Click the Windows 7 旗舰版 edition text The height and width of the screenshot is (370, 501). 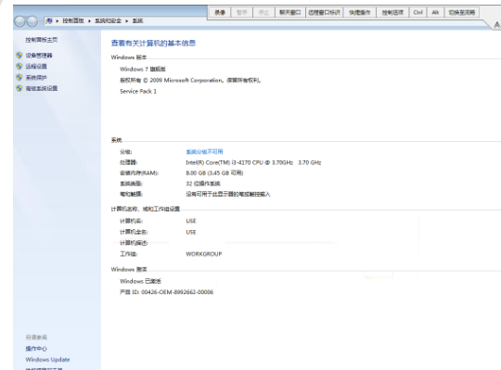pos(143,69)
